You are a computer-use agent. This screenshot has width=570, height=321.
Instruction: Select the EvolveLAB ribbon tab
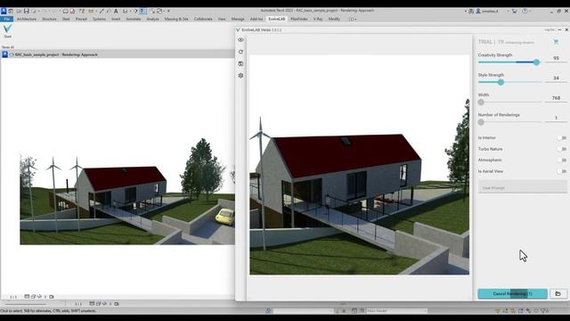[x=277, y=19]
